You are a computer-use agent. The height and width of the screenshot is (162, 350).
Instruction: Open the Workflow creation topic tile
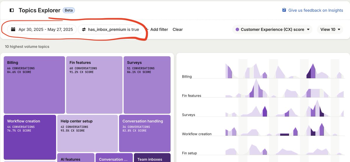click(30, 137)
